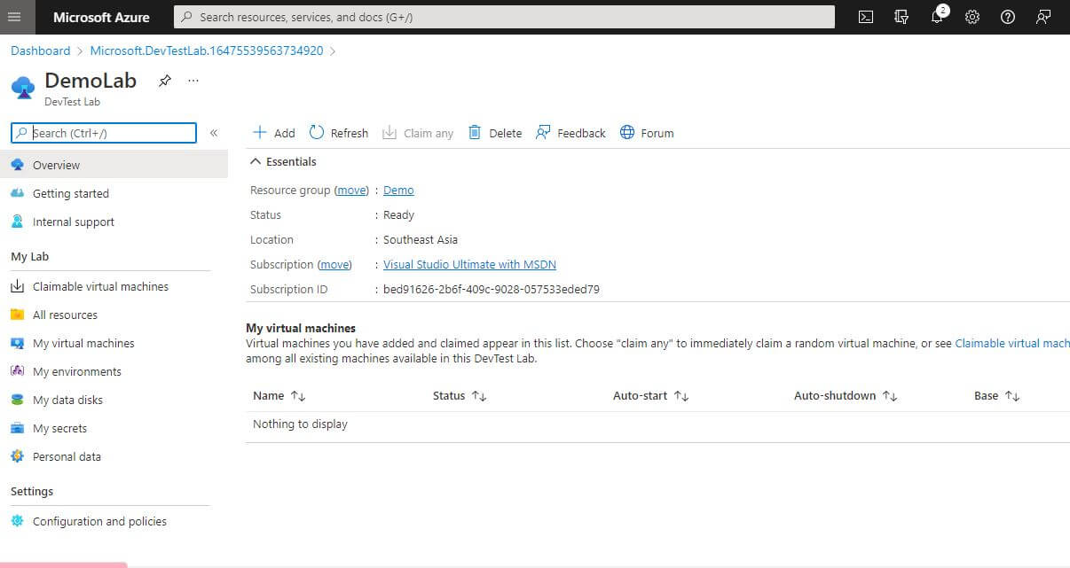Open the Help question mark icon

(1008, 17)
